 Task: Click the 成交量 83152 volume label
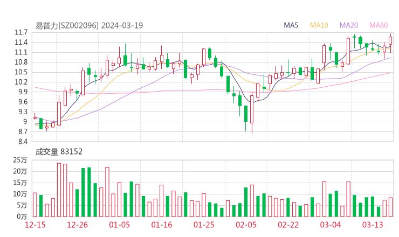click(x=59, y=152)
